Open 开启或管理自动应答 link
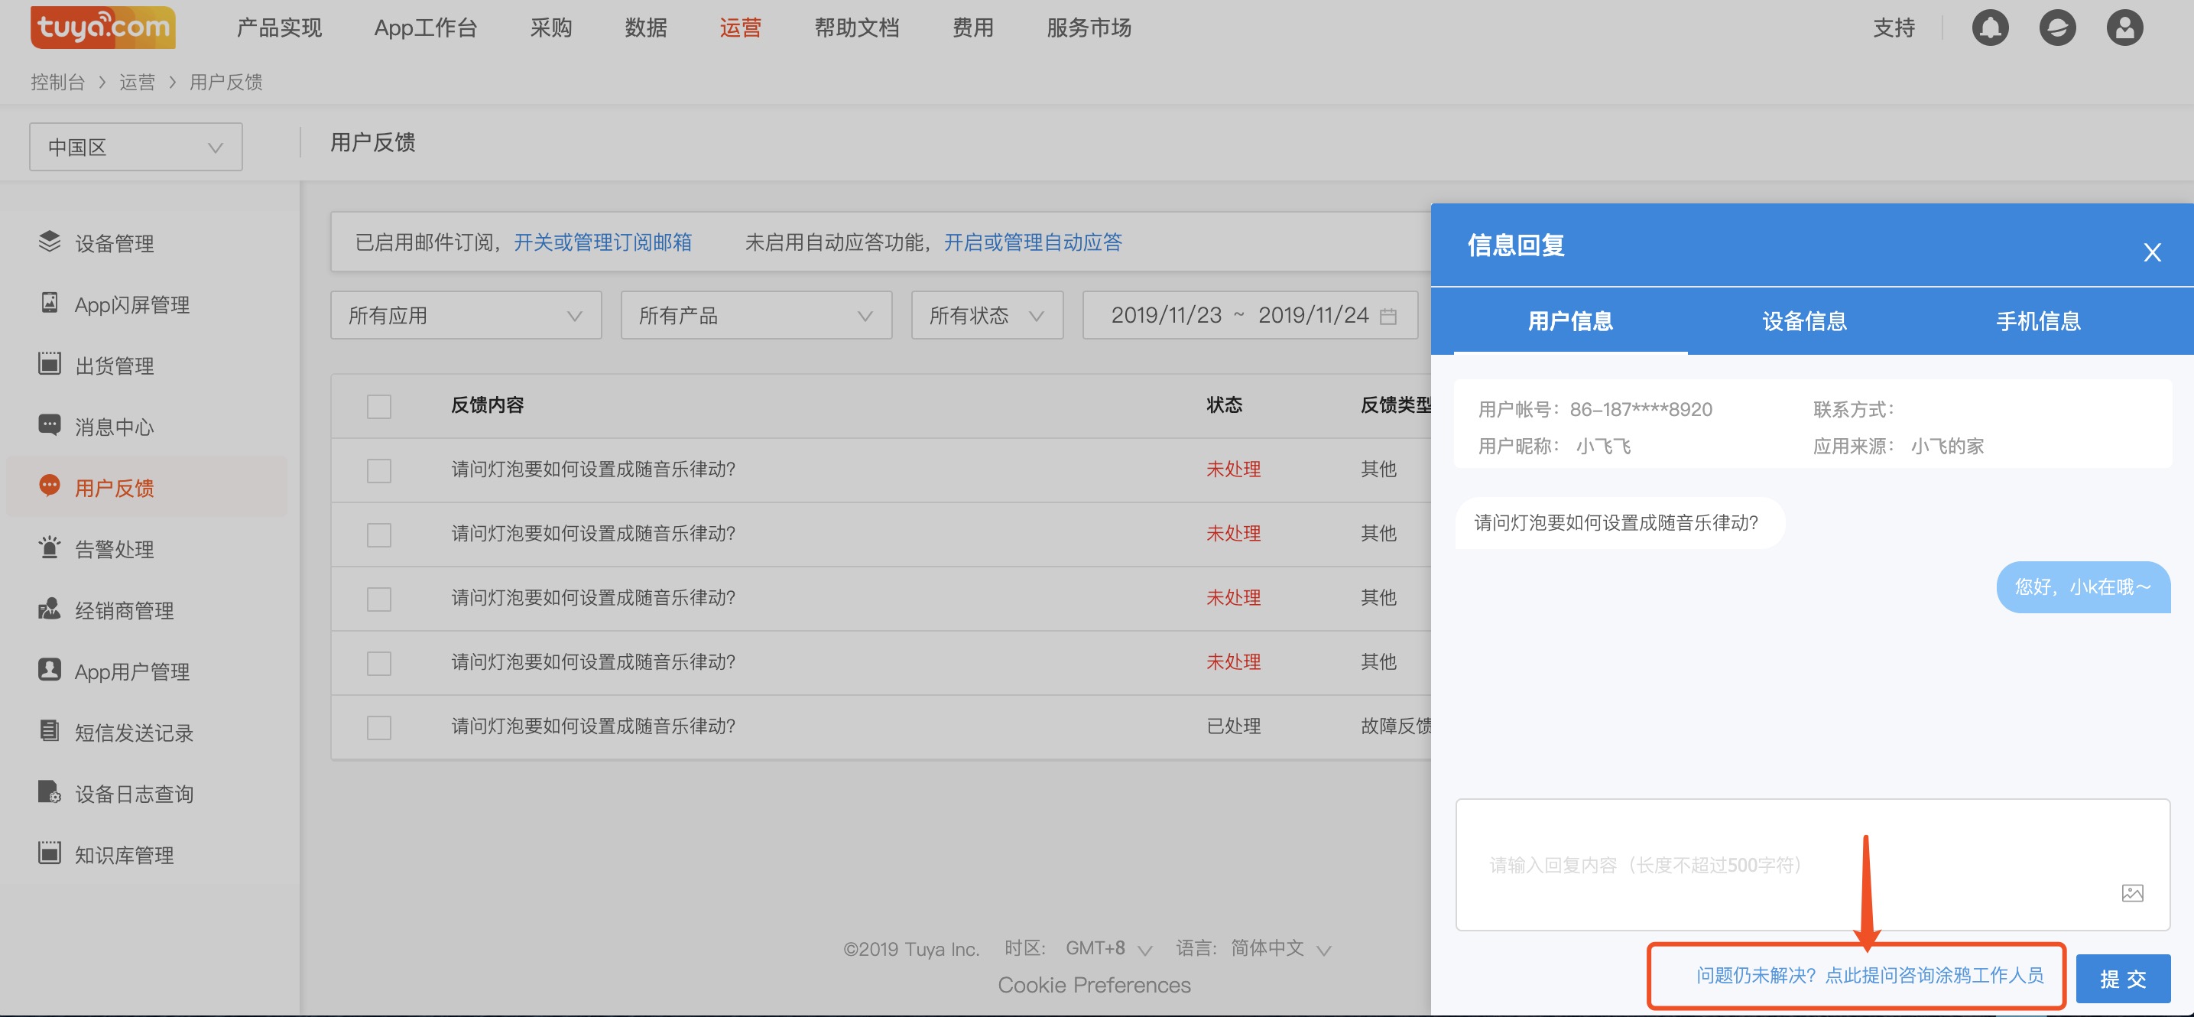The width and height of the screenshot is (2194, 1017). click(1032, 242)
